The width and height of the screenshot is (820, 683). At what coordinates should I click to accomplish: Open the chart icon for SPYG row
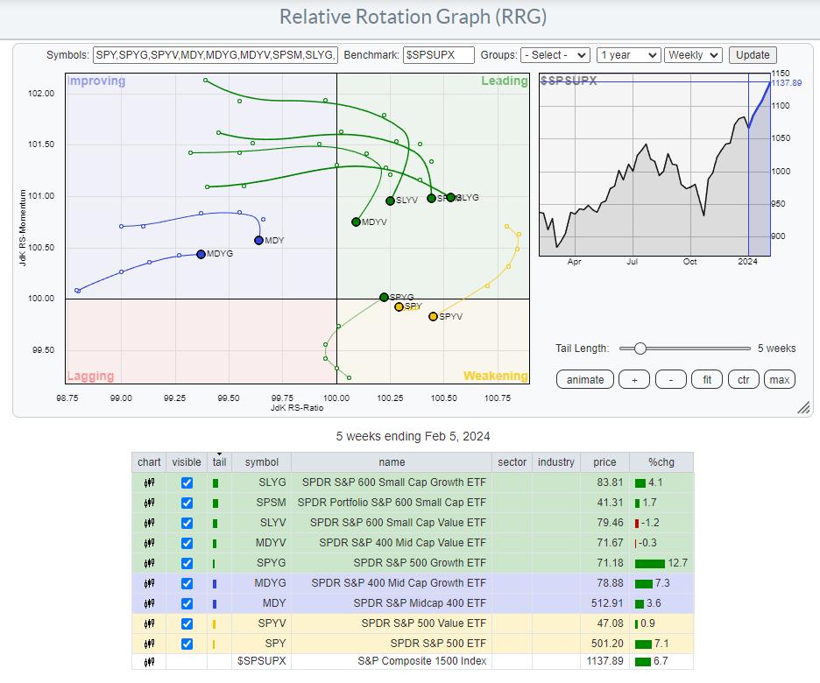click(x=149, y=563)
